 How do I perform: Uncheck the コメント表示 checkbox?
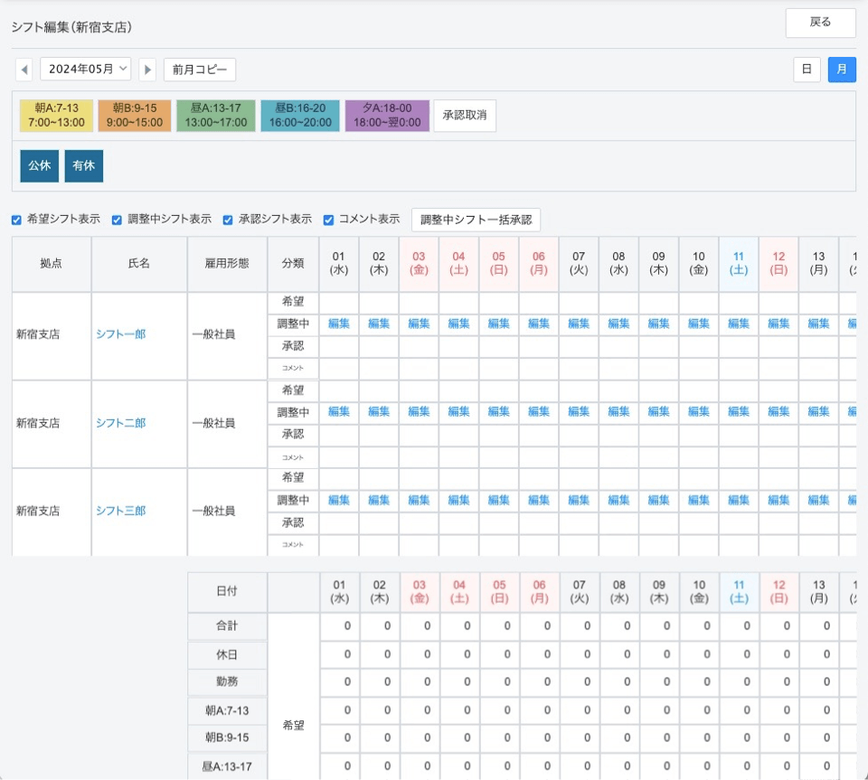[329, 220]
